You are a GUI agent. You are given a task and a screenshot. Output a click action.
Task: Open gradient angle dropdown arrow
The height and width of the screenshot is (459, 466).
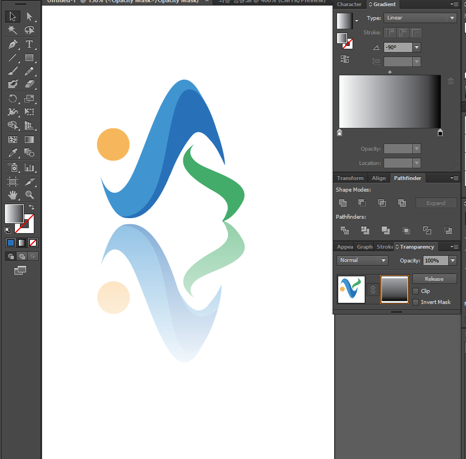point(417,47)
